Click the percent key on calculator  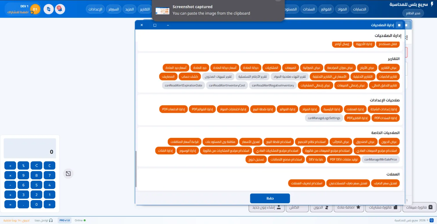23,166
